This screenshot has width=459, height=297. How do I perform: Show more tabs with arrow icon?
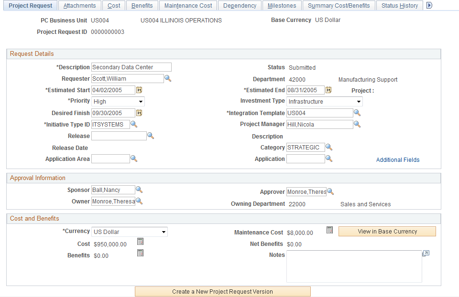click(x=429, y=5)
